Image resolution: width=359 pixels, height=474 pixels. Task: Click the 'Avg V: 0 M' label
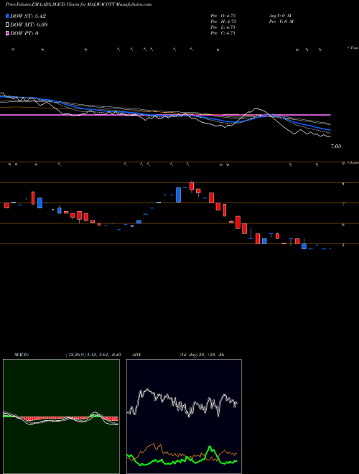click(279, 15)
